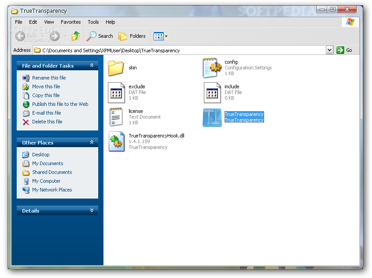Click Delete this file link

pyautogui.click(x=47, y=122)
